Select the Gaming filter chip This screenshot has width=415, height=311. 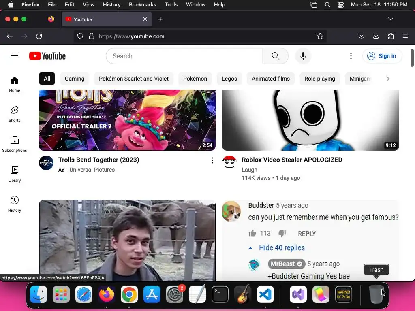pyautogui.click(x=75, y=79)
